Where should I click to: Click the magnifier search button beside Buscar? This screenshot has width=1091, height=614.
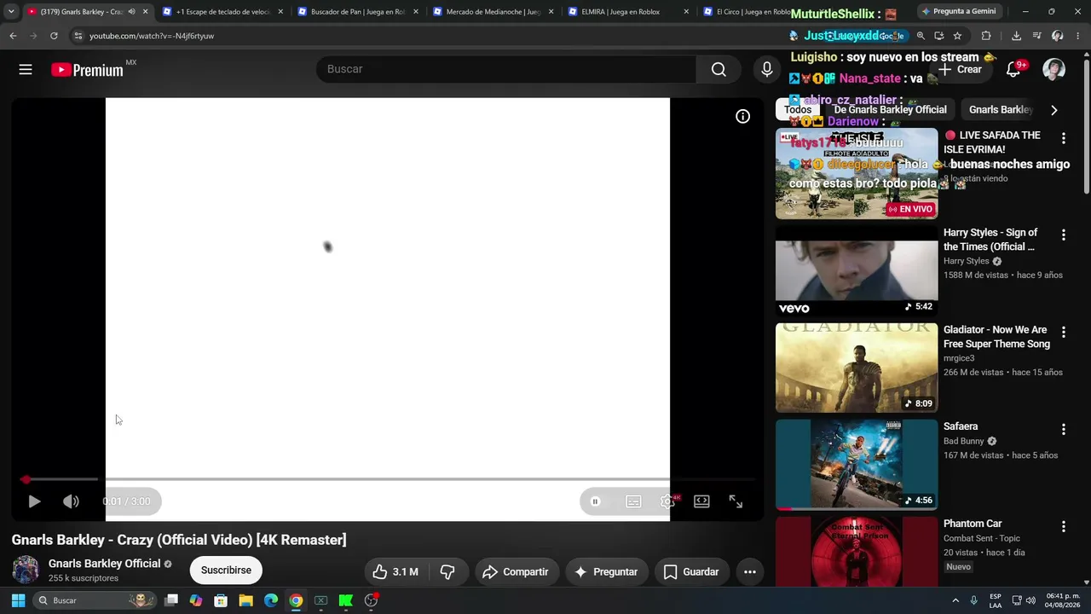[719, 70]
